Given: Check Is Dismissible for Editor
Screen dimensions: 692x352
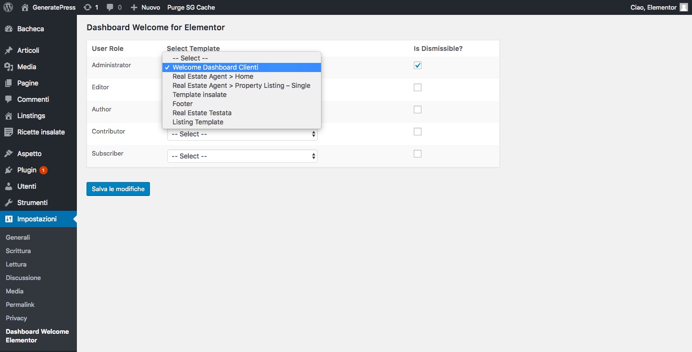Looking at the screenshot, I should pos(418,87).
